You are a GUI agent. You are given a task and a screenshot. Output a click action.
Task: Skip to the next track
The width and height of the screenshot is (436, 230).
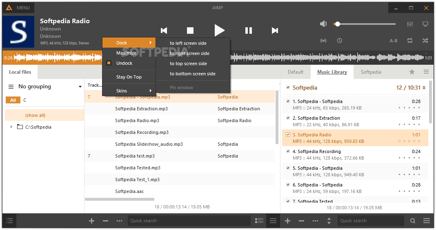point(275,31)
